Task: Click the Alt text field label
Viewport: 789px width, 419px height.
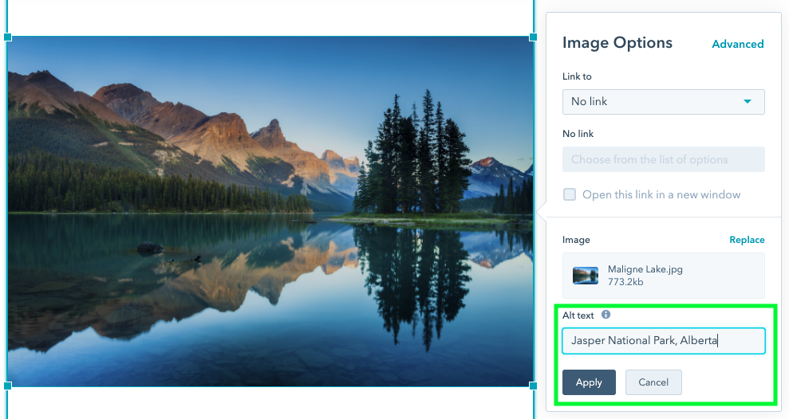Action: point(578,315)
